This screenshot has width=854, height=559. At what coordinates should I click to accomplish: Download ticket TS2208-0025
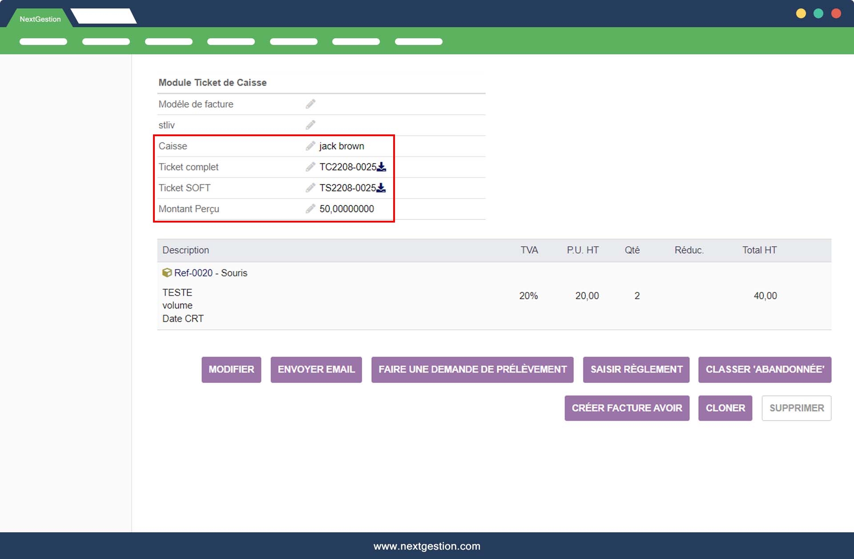coord(381,188)
